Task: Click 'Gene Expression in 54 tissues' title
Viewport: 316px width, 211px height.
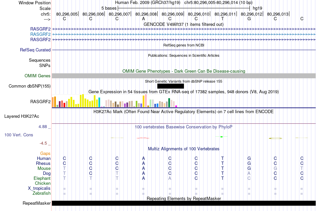Action: pos(184,92)
